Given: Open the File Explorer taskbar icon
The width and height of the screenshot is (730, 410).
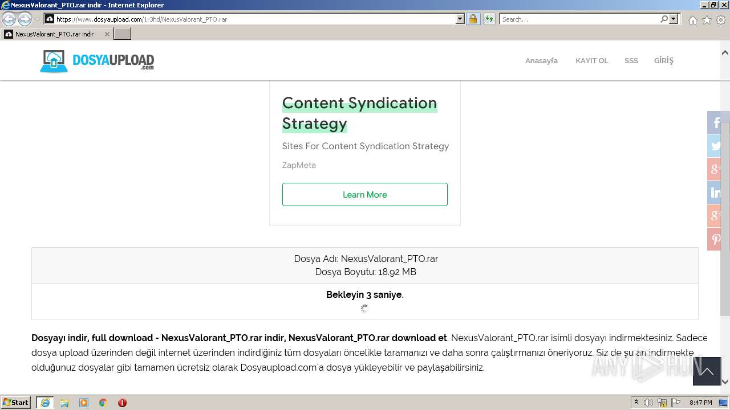Looking at the screenshot, I should [64, 403].
